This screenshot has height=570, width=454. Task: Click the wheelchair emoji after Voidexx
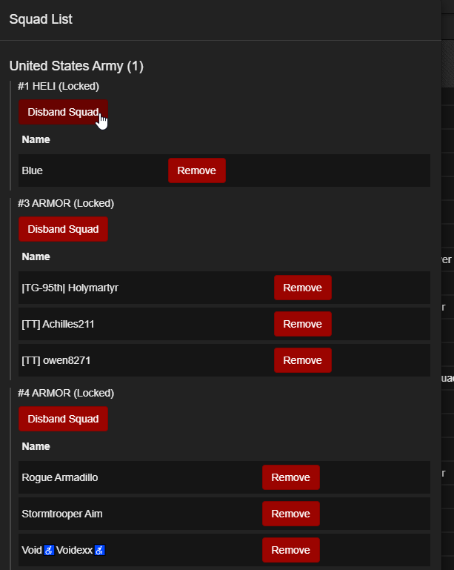pyautogui.click(x=99, y=550)
